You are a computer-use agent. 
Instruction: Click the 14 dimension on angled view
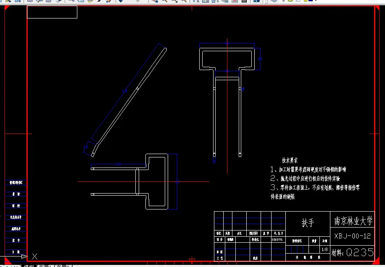85,147
